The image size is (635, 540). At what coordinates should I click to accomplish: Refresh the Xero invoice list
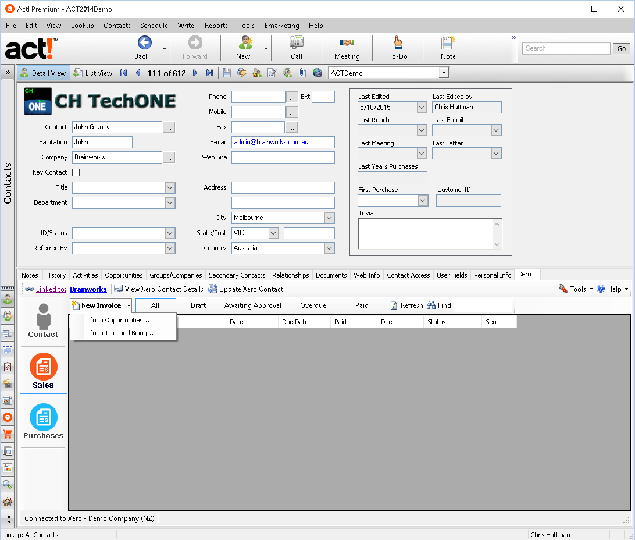[x=407, y=305]
